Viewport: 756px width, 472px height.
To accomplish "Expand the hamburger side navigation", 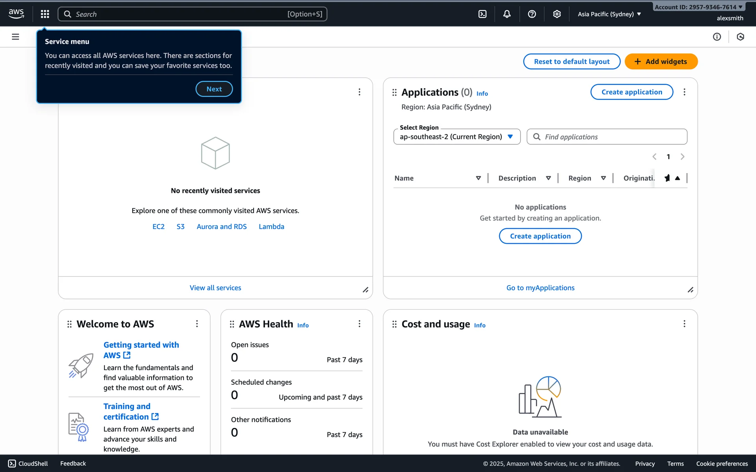I will click(x=15, y=37).
